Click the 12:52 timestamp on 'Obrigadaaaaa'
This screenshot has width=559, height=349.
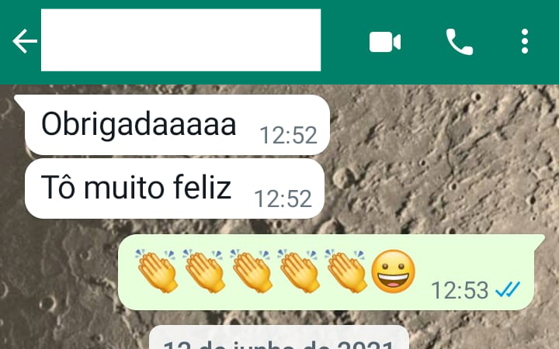[288, 135]
